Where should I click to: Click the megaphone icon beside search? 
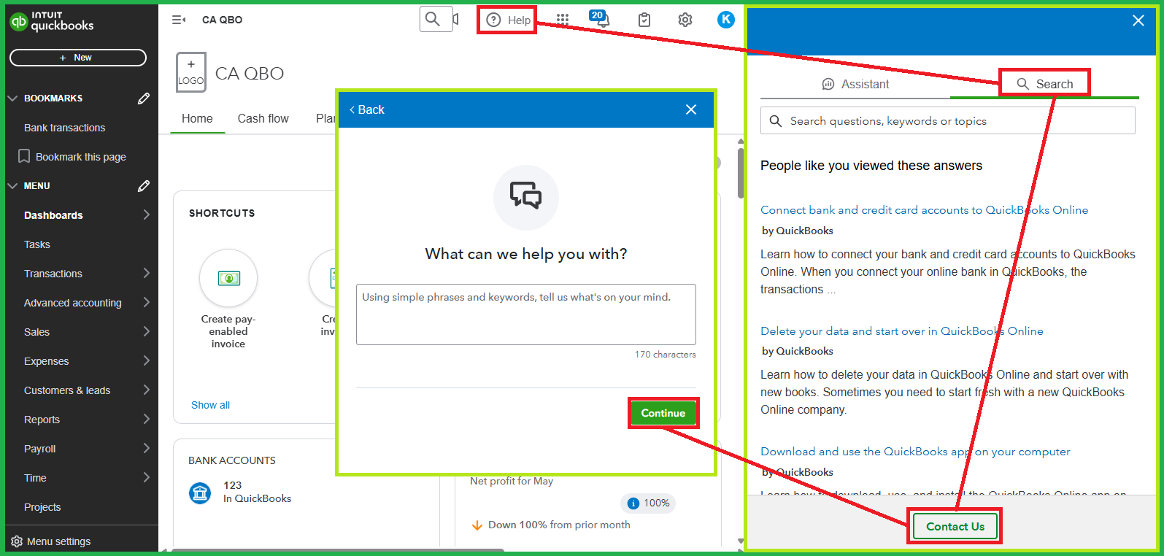tap(455, 19)
